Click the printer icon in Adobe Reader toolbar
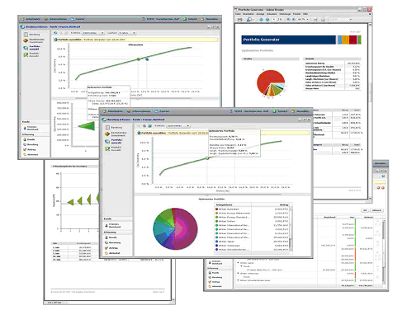Screen dimensions: 407x310 pyautogui.click(x=240, y=20)
